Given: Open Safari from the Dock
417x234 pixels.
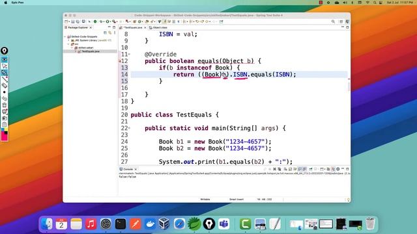Looking at the screenshot, I should click(x=180, y=224).
